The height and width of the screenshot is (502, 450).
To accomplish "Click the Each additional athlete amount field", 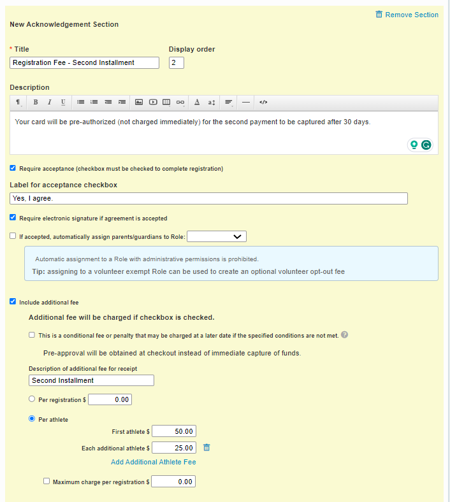I will 174,448.
